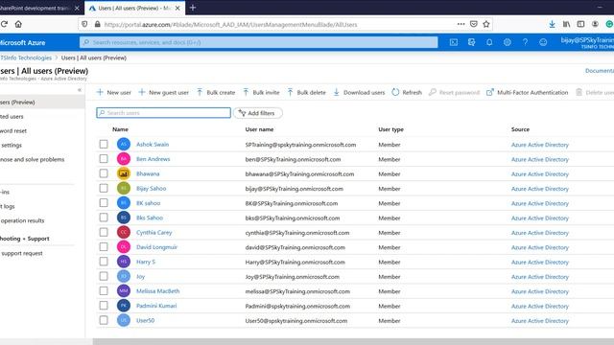This screenshot has width=614, height=345.
Task: Refresh the users list
Action: [407, 92]
